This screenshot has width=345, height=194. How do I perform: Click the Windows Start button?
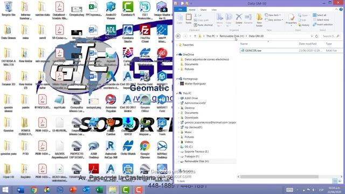point(5,190)
